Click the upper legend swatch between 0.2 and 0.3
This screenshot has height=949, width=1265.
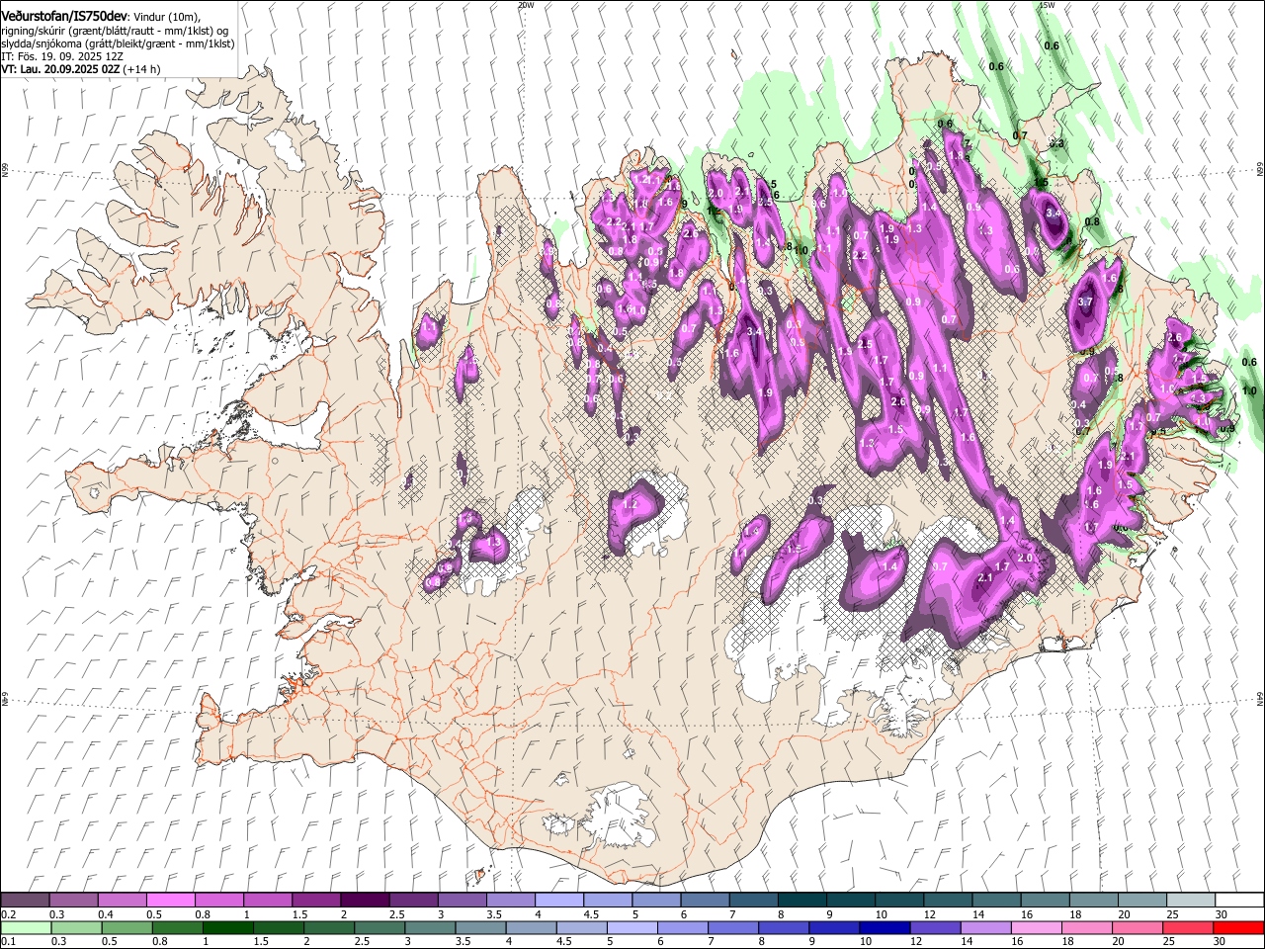point(26,900)
